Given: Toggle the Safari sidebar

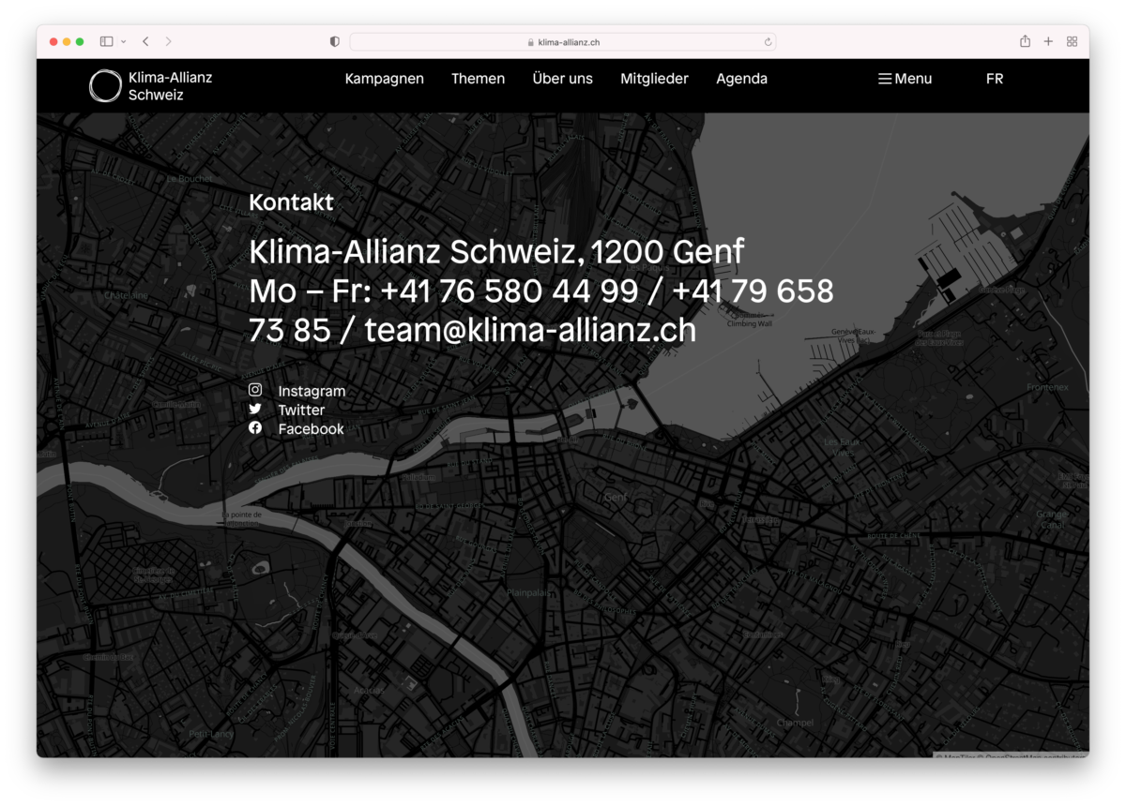Looking at the screenshot, I should tap(106, 41).
